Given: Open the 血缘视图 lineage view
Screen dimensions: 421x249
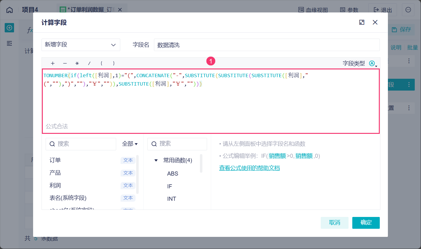Looking at the screenshot, I should click(313, 10).
